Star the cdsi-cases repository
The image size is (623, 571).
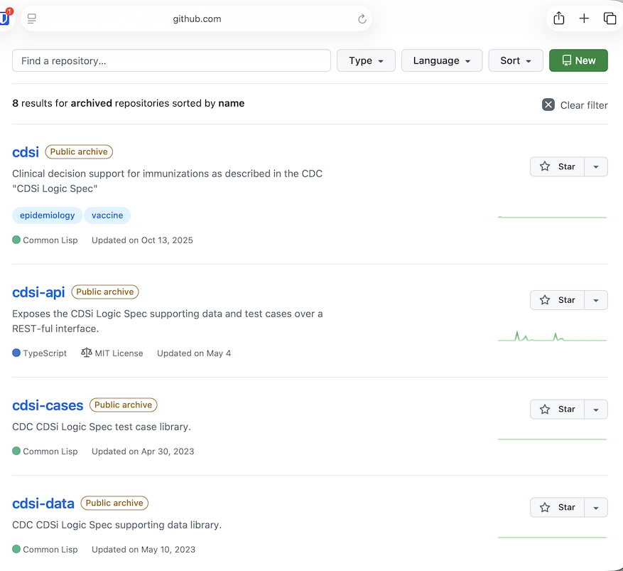(x=557, y=409)
